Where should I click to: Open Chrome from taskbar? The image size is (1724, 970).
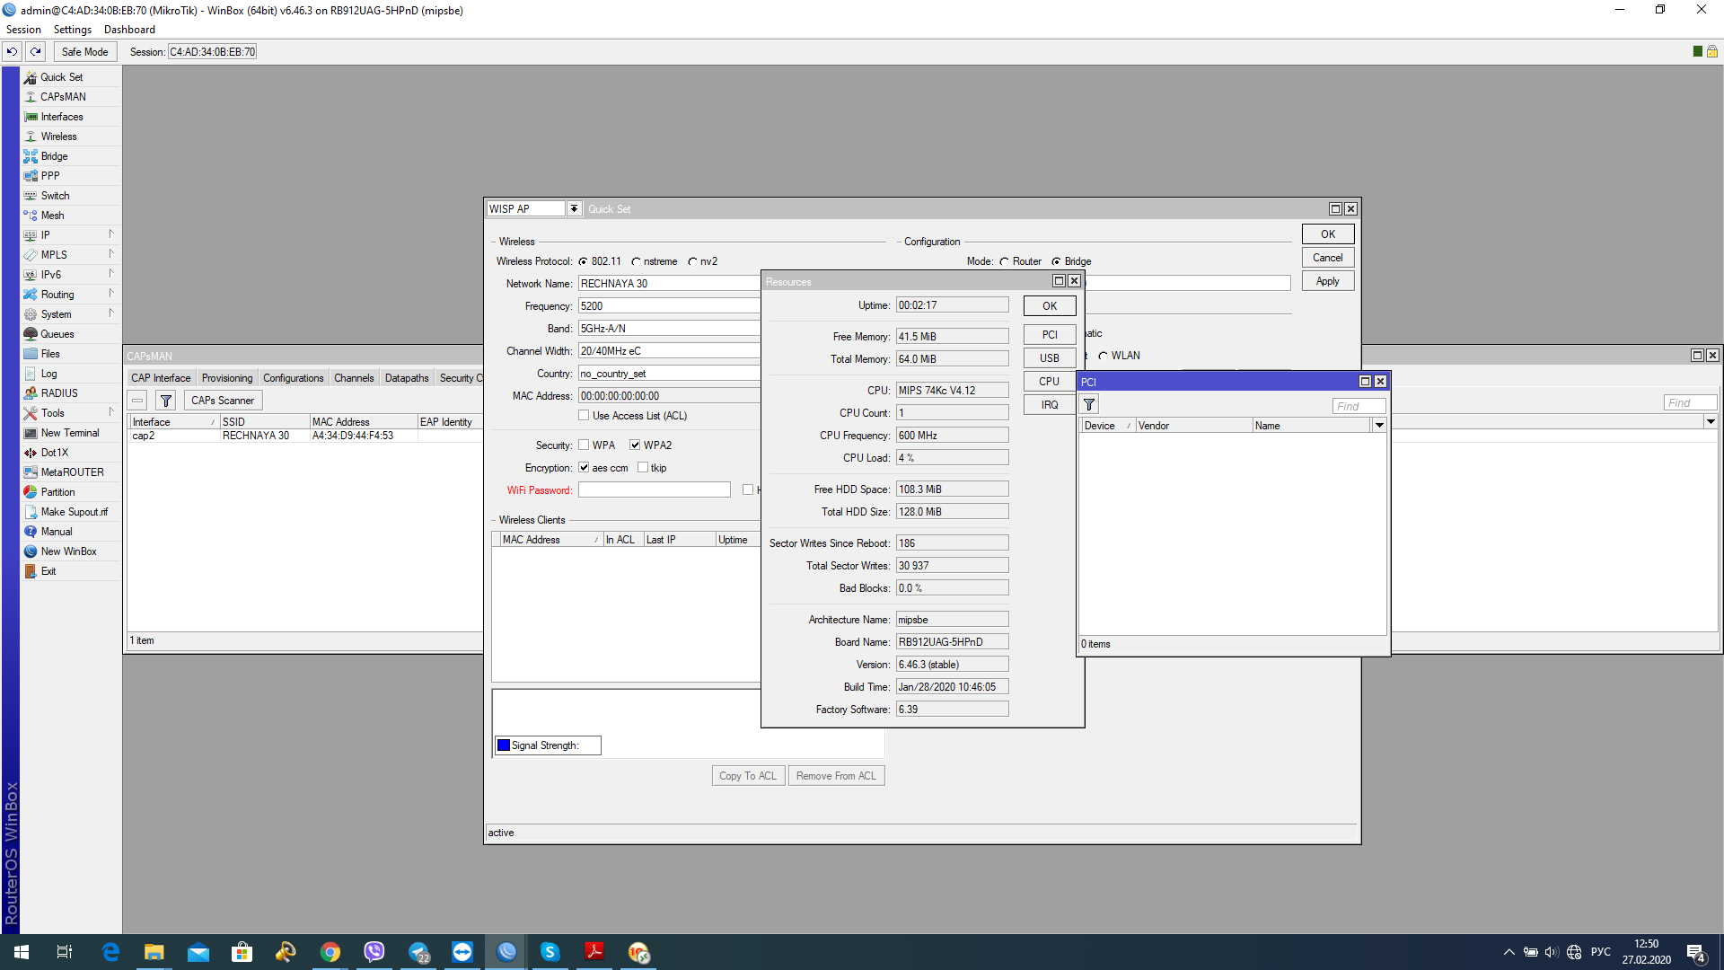click(x=330, y=952)
